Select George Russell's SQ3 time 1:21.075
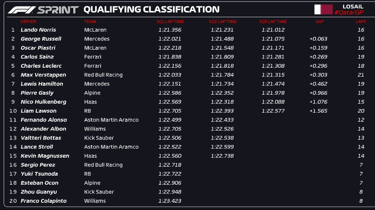 273,39
